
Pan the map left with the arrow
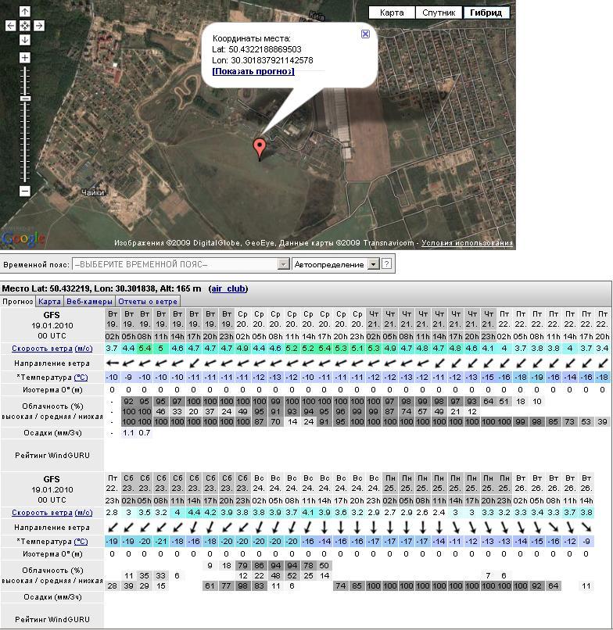click(x=10, y=26)
